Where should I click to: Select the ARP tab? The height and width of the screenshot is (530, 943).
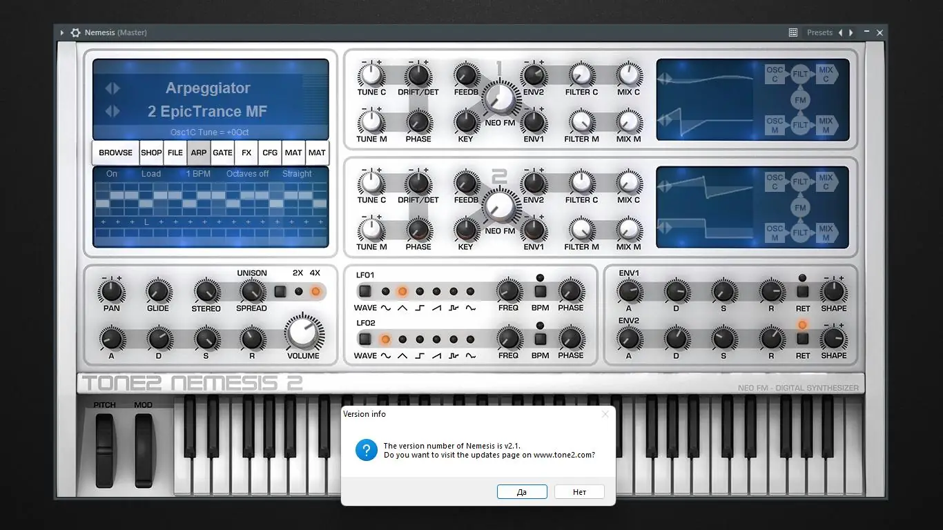pos(199,153)
